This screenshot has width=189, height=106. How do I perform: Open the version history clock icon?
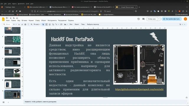click(139, 19)
